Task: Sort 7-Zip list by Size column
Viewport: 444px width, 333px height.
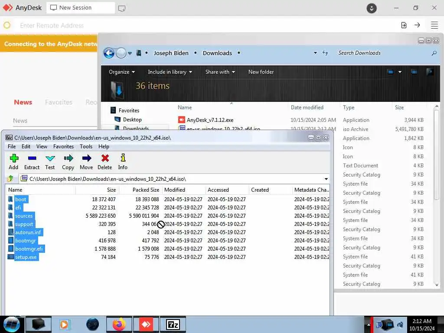Action: (97, 190)
